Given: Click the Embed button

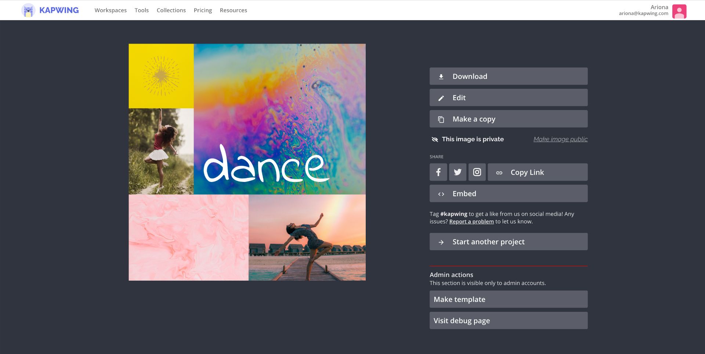Looking at the screenshot, I should (508, 193).
